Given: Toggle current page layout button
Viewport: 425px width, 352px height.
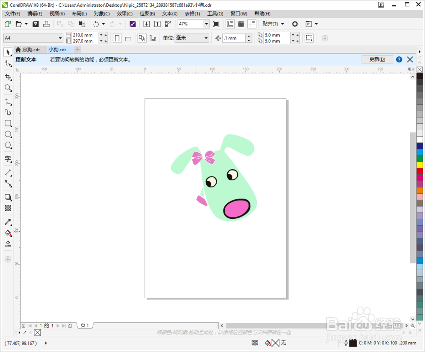Looking at the screenshot, I should click(x=153, y=38).
